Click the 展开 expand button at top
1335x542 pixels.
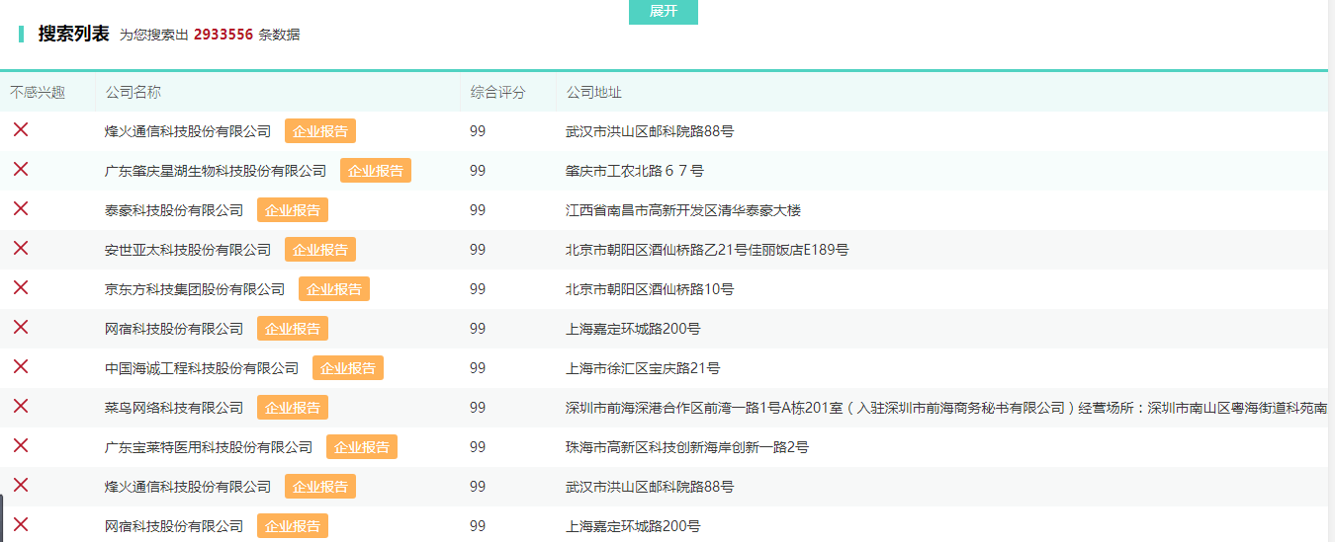tap(664, 12)
